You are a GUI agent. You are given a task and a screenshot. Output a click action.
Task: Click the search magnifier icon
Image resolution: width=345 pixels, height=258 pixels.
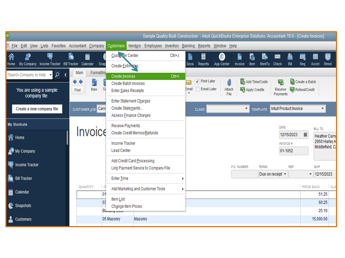click(57, 75)
